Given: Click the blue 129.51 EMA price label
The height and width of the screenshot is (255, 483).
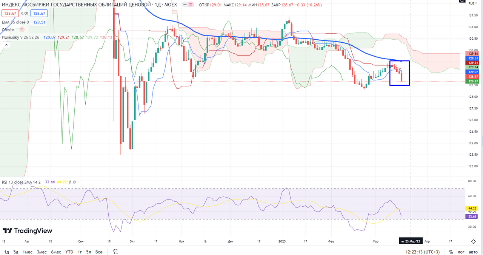Looking at the screenshot, I should click(x=472, y=59).
